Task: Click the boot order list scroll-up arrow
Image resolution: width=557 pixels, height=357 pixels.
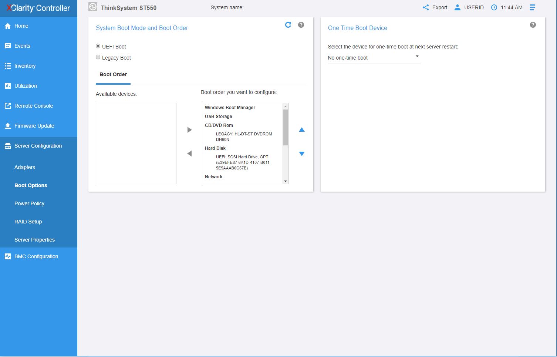Action: pos(285,107)
